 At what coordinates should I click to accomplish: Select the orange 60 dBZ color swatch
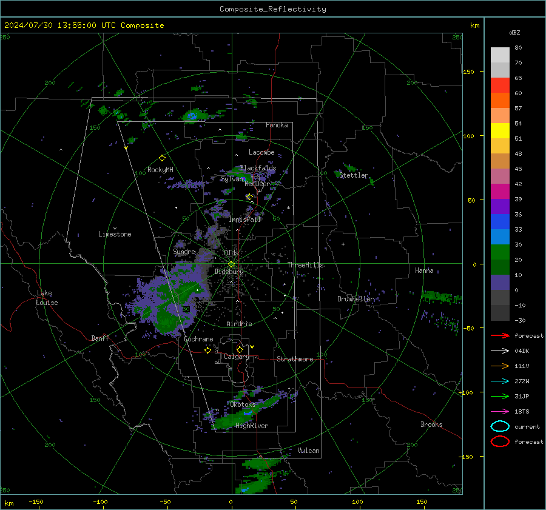coord(500,100)
